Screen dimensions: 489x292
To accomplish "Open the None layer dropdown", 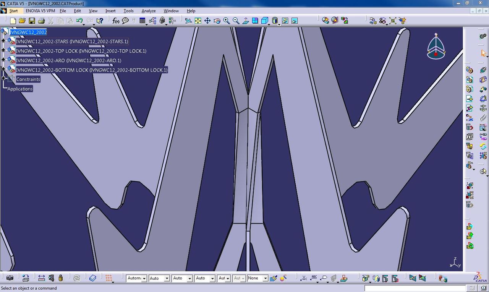I will [x=266, y=279].
